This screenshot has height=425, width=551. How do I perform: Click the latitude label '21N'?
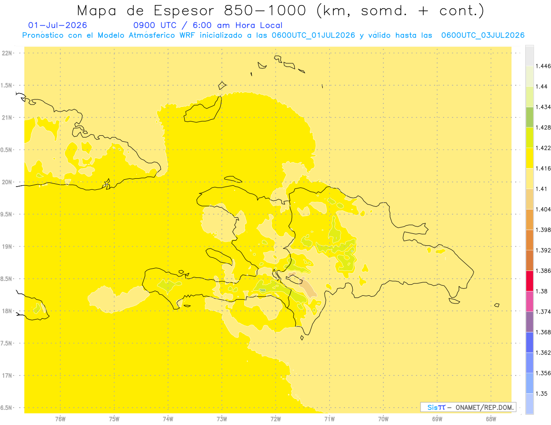7,118
